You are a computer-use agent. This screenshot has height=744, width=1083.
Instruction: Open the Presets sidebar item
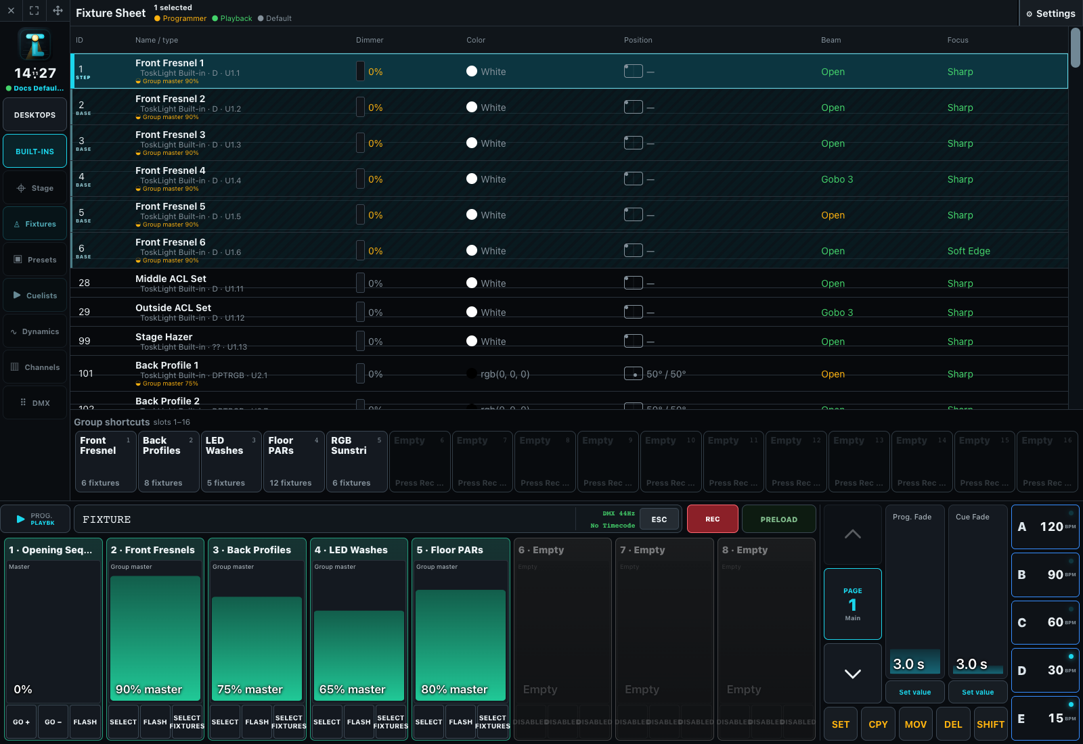click(x=35, y=260)
